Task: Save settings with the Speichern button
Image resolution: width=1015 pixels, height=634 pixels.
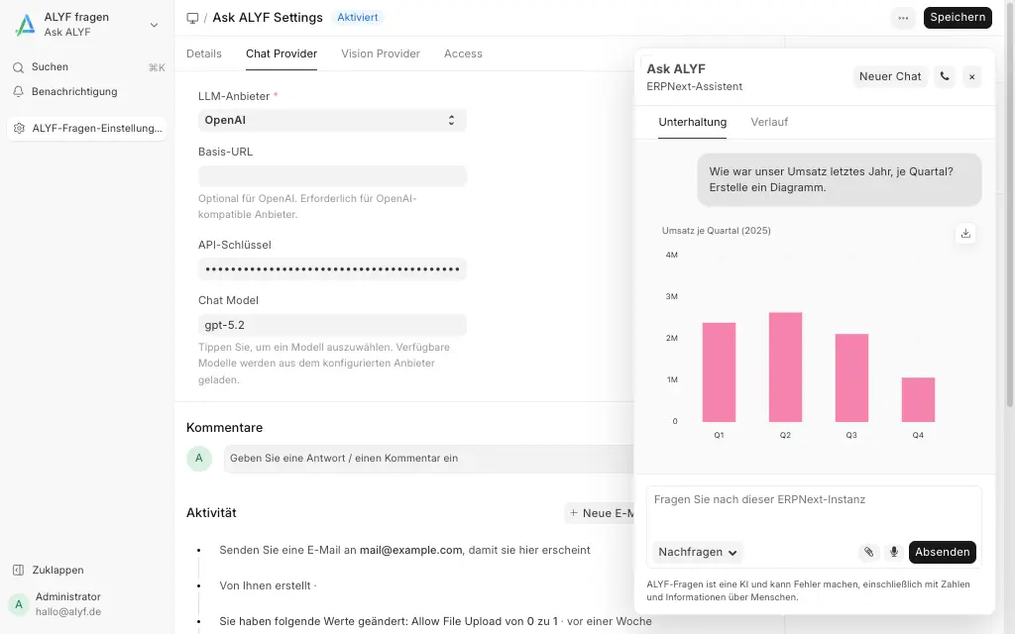Action: click(958, 18)
